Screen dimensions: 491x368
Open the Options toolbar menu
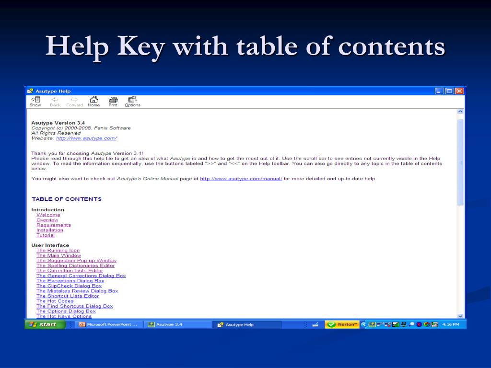(132, 102)
